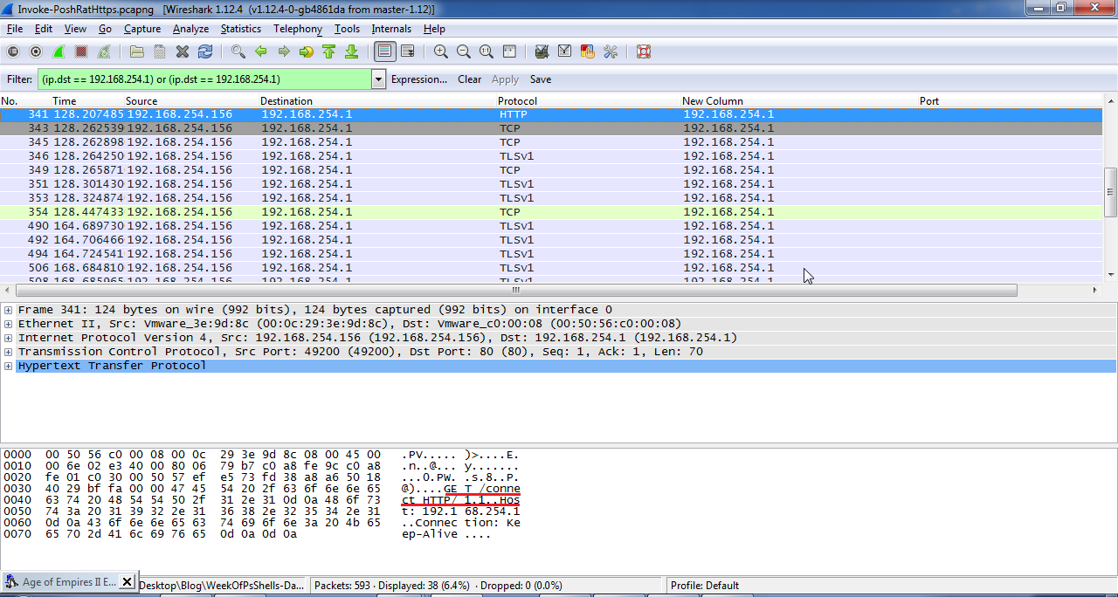Jump to the last packet

tap(351, 51)
